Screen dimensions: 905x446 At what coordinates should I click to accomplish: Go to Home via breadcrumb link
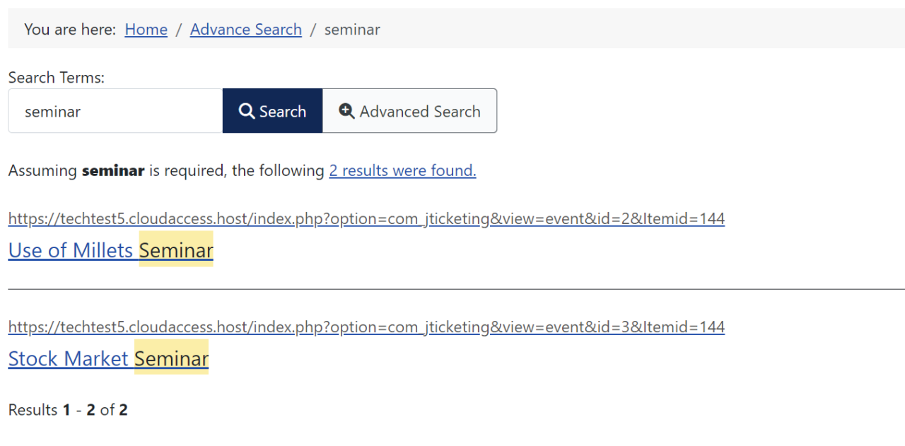coord(146,30)
